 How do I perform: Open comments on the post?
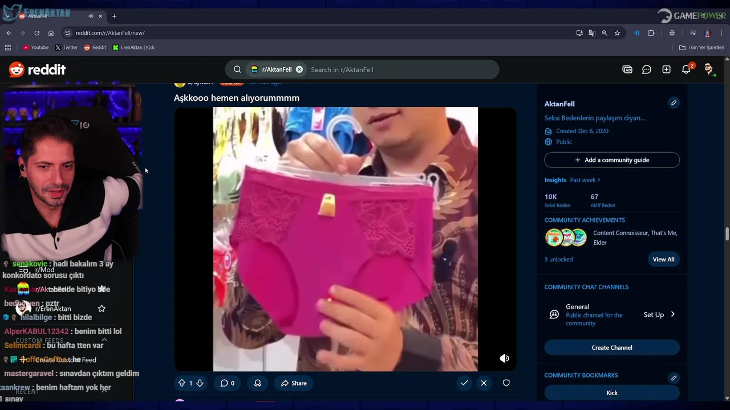(228, 383)
